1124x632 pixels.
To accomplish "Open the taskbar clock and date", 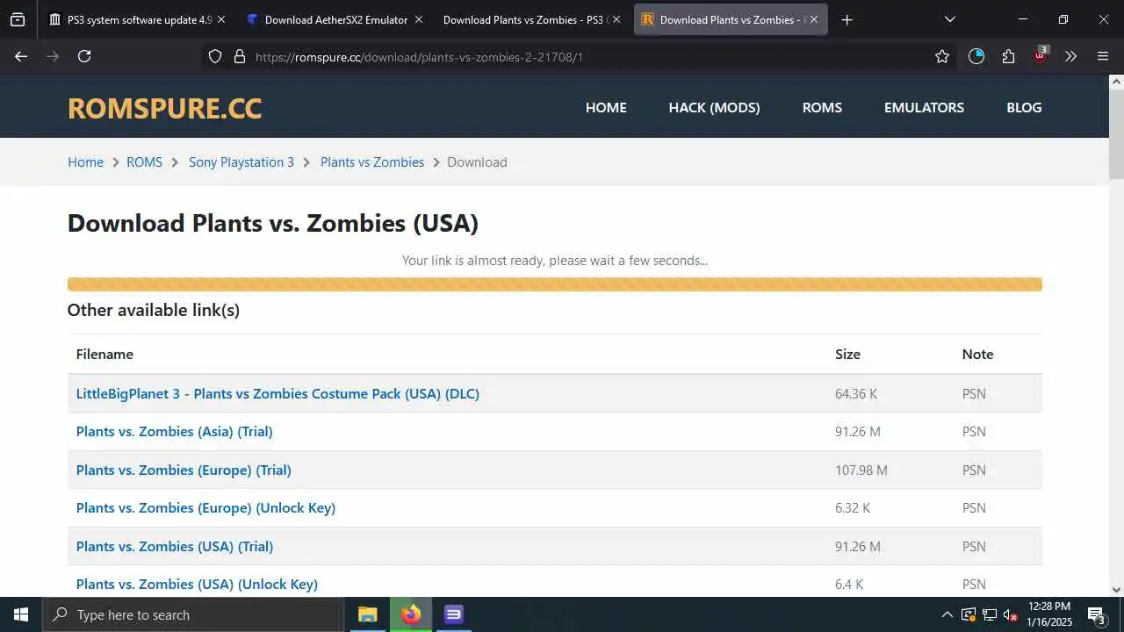I will tap(1049, 614).
